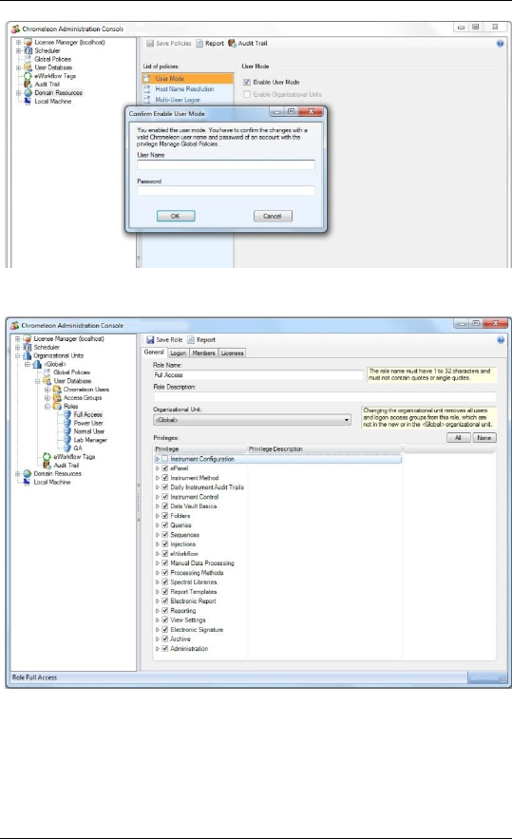Image resolution: width=512 pixels, height=839 pixels.
Task: Uncheck the Administration privilege checkbox
Action: point(165,649)
